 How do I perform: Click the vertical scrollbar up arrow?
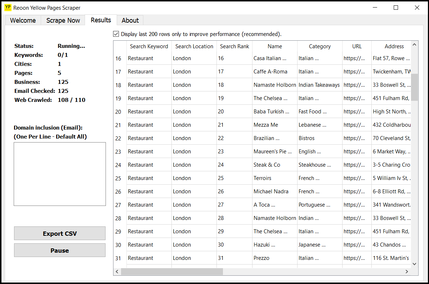coord(414,45)
